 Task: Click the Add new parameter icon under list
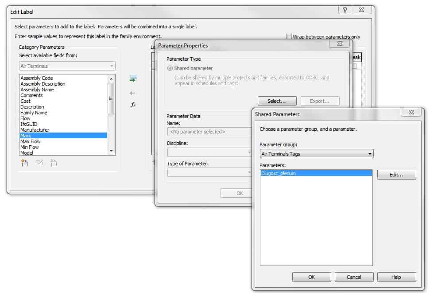tap(25, 163)
